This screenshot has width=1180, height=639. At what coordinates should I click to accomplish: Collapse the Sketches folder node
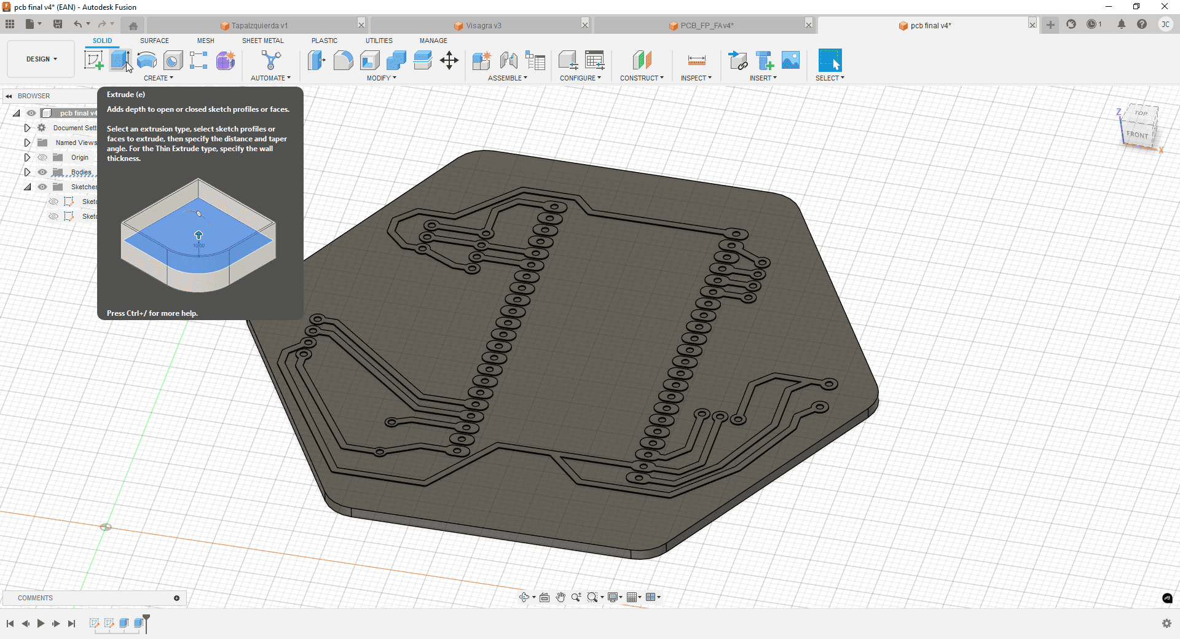27,187
